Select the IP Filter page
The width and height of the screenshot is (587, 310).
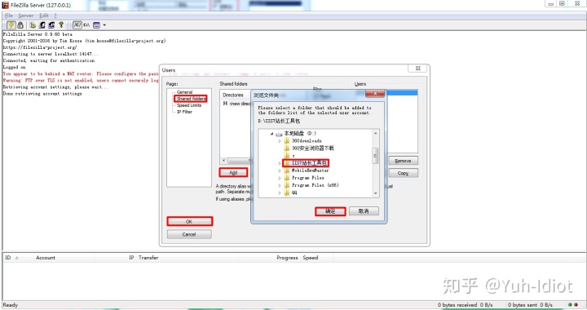point(184,112)
